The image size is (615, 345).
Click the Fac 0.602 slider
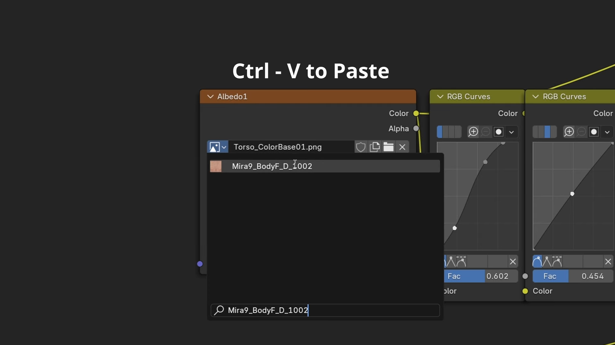(x=481, y=276)
